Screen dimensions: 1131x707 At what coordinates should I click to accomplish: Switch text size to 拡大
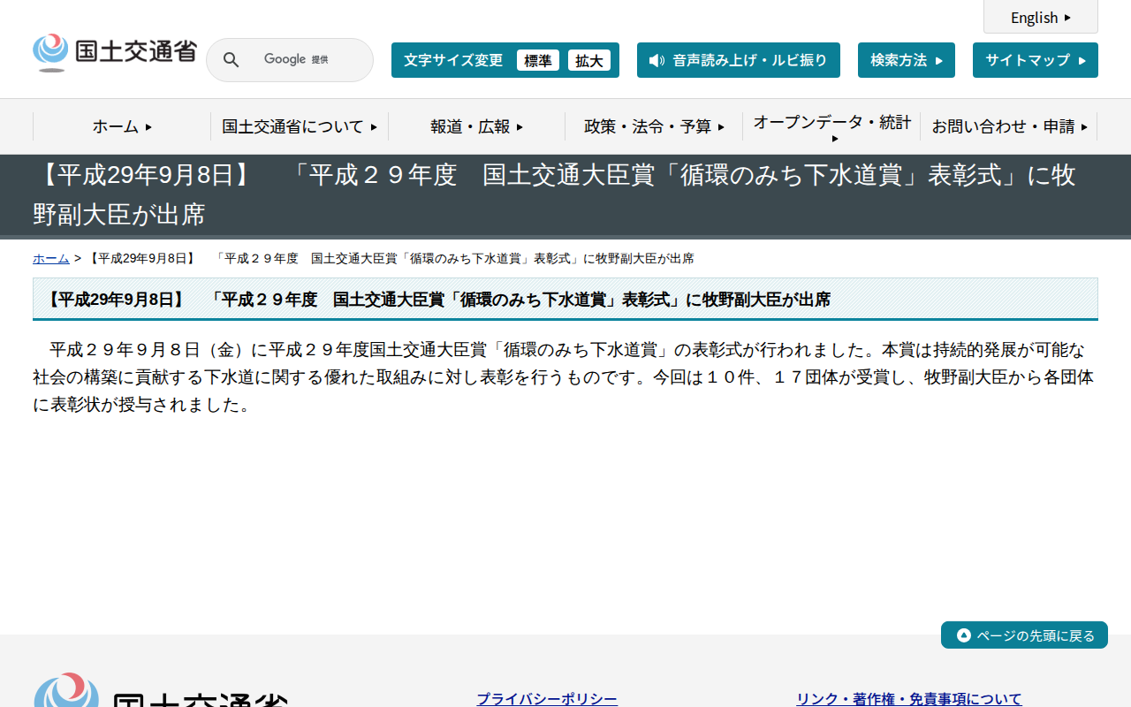coord(589,60)
